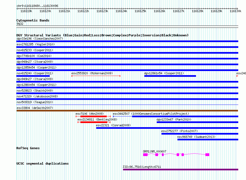Click the short blue bar under nsv615240
Image resolution: width=246 pixels, height=180 pixels.
[33, 76]
